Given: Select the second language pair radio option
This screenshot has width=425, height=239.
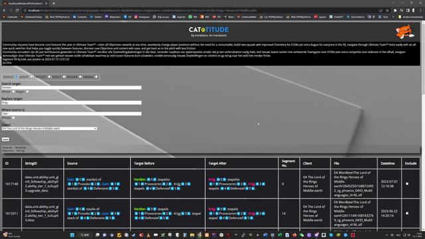Looking at the screenshot, I should tap(31, 77).
